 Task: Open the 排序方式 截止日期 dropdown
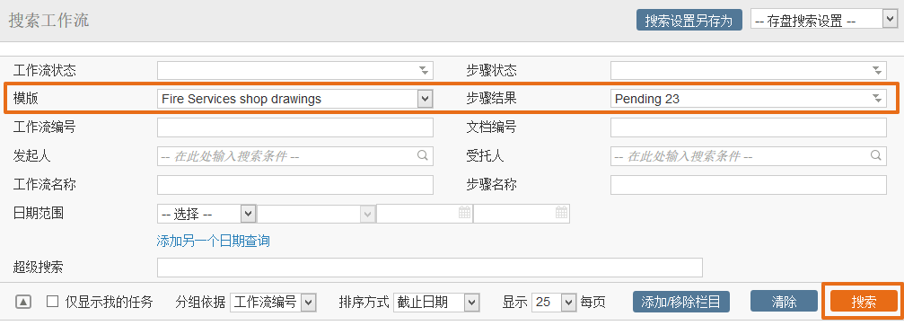tap(436, 302)
